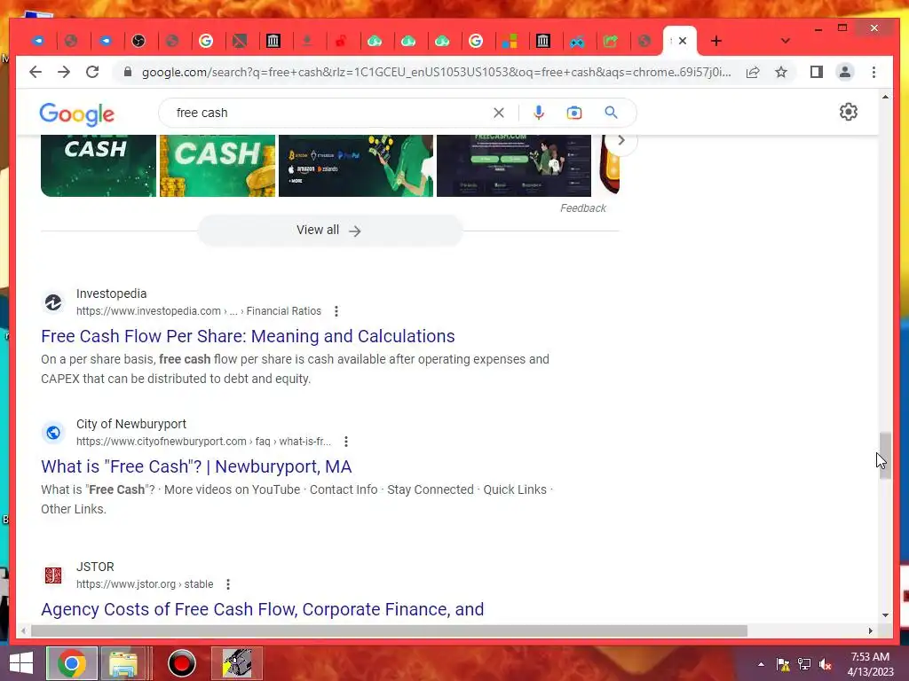Image resolution: width=909 pixels, height=681 pixels.
Task: View site information padlock icon
Action: pyautogui.click(x=128, y=72)
